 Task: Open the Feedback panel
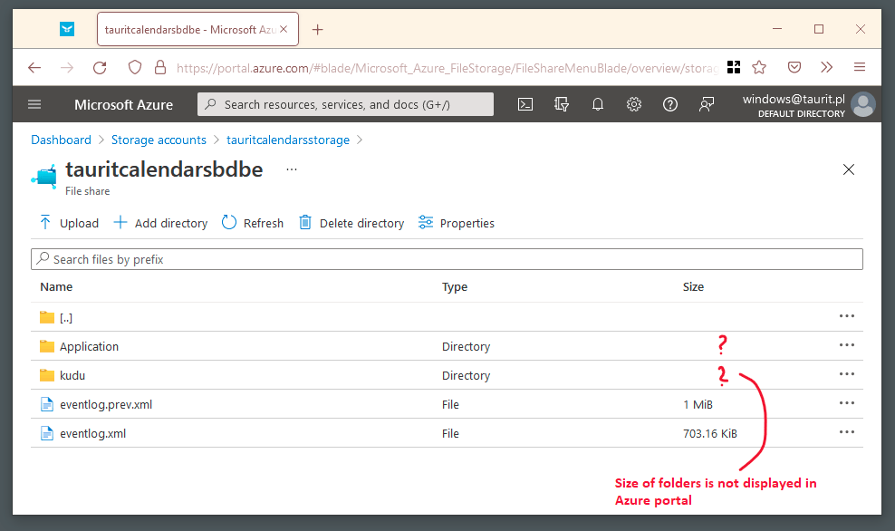(x=707, y=104)
